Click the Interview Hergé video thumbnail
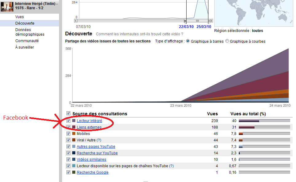The image size is (296, 182). pos(7,6)
